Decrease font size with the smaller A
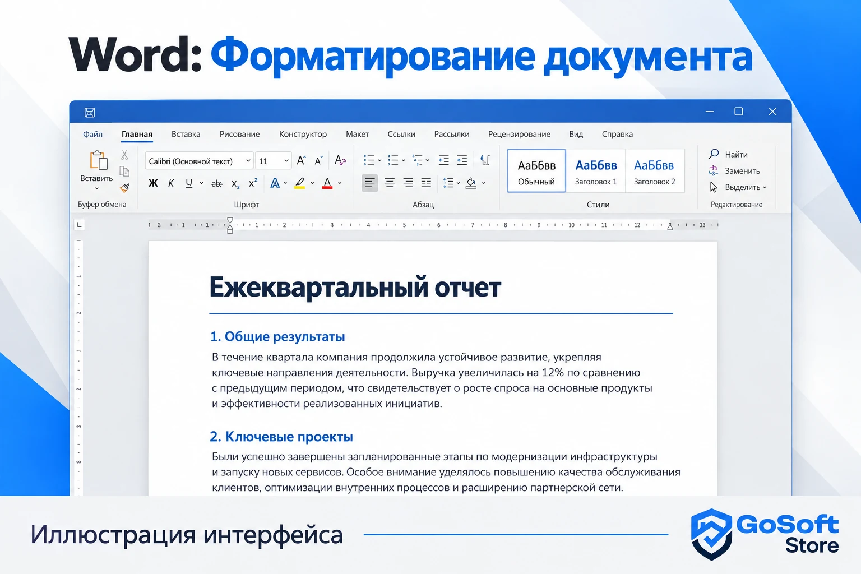The height and width of the screenshot is (574, 861). point(318,161)
